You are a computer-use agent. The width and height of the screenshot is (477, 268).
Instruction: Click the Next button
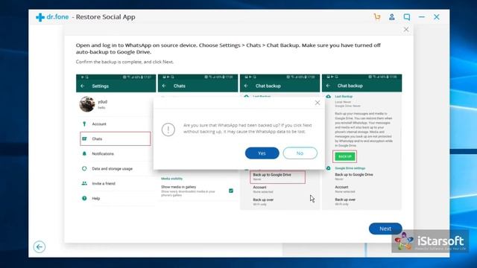coord(385,229)
